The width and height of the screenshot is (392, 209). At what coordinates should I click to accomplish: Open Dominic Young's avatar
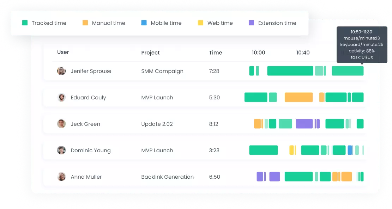(61, 150)
